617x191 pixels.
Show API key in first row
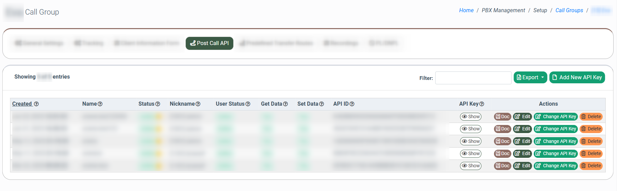click(x=471, y=116)
